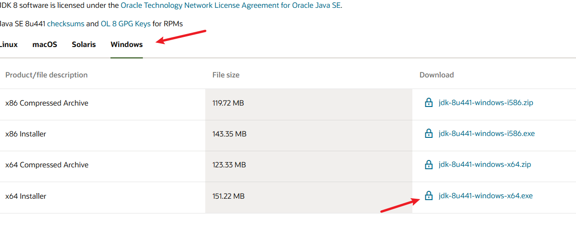576x225 pixels.
Task: Select the Windows tab
Action: pyautogui.click(x=127, y=45)
